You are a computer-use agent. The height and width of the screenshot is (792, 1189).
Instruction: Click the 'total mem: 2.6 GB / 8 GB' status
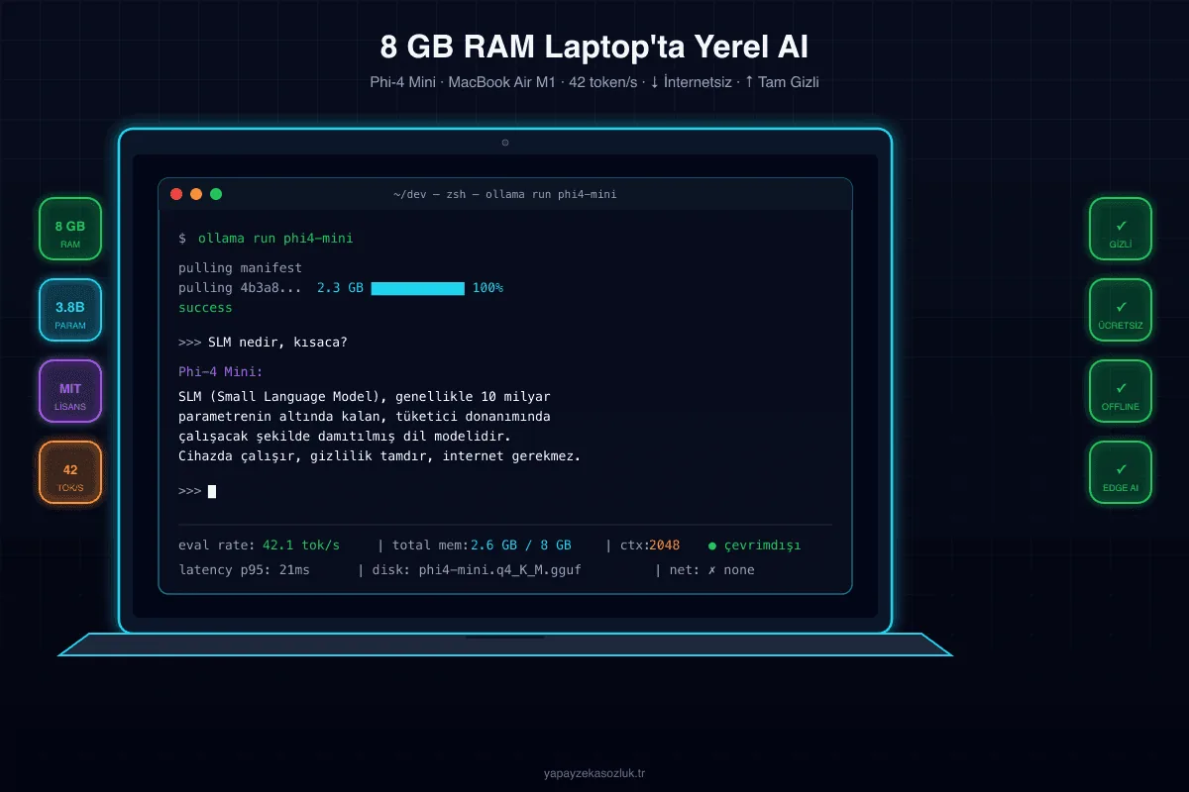point(483,545)
